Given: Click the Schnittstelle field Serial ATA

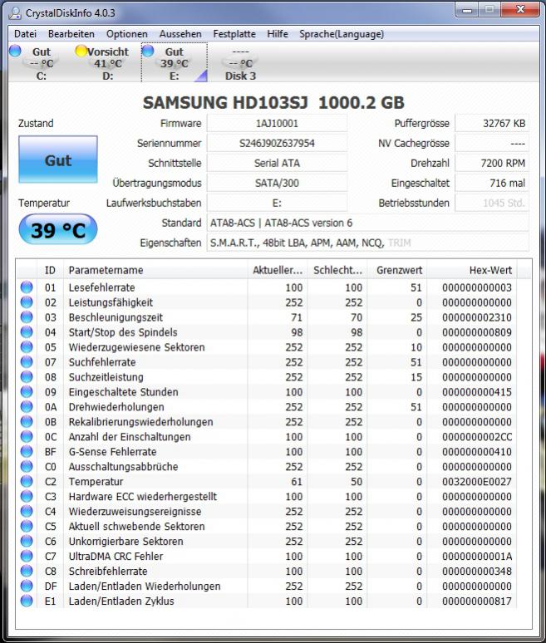Looking at the screenshot, I should [x=277, y=163].
